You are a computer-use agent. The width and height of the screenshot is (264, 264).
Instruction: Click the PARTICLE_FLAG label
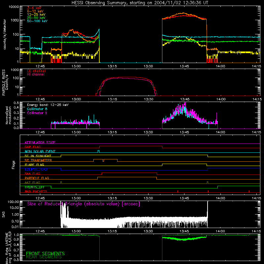[x=37, y=178]
